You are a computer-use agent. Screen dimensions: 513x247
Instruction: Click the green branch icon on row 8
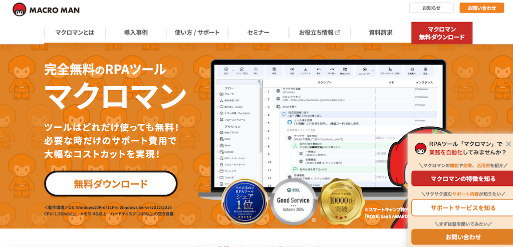click(295, 146)
